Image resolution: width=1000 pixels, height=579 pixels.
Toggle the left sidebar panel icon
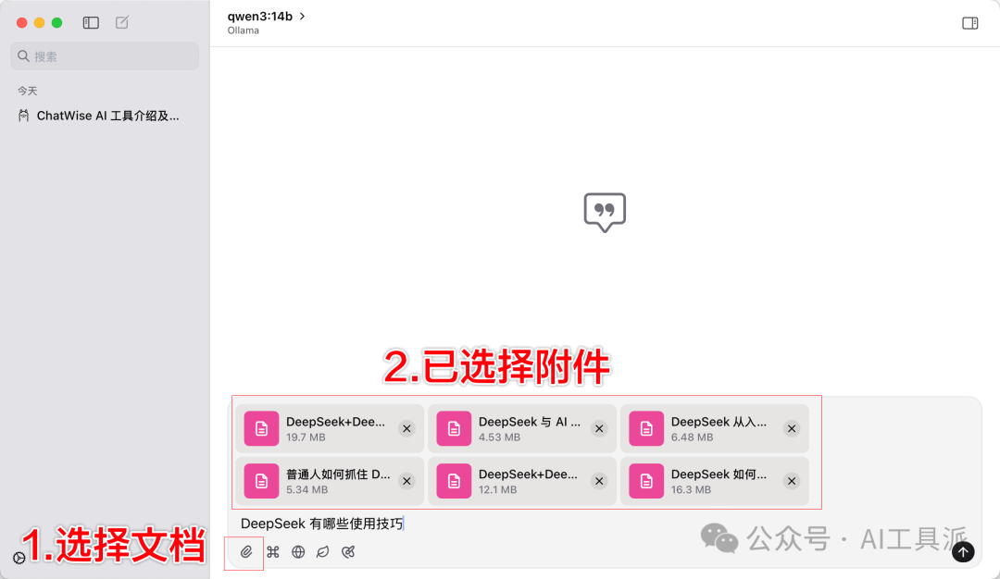(x=91, y=23)
